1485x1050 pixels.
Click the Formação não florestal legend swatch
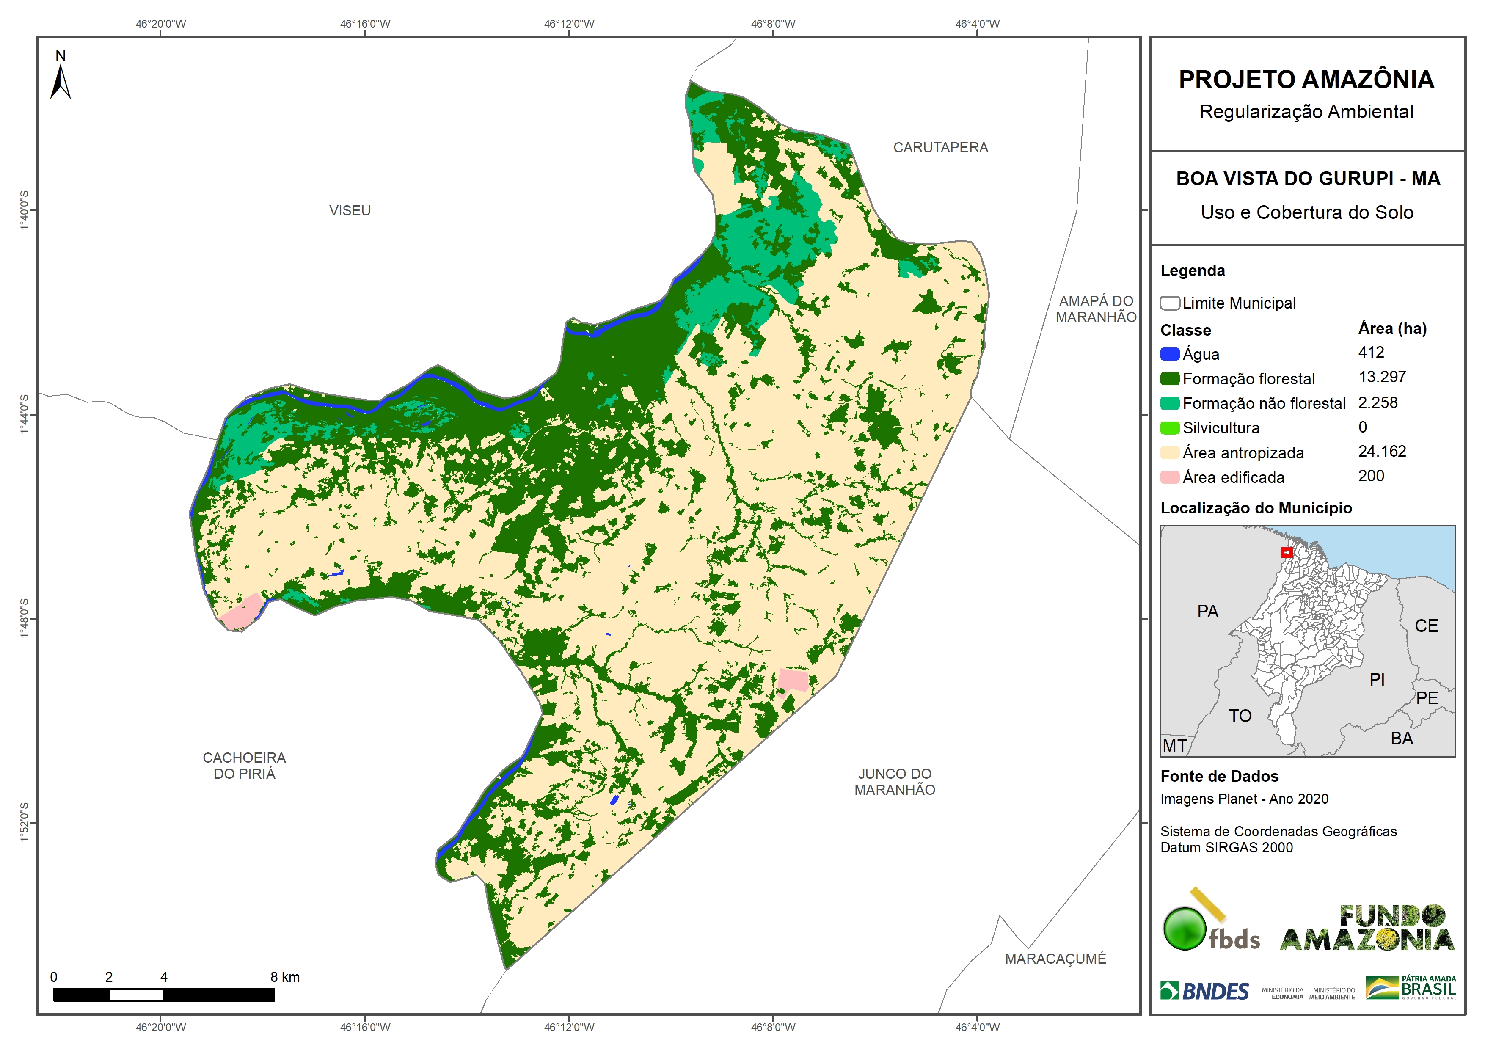click(x=1169, y=404)
